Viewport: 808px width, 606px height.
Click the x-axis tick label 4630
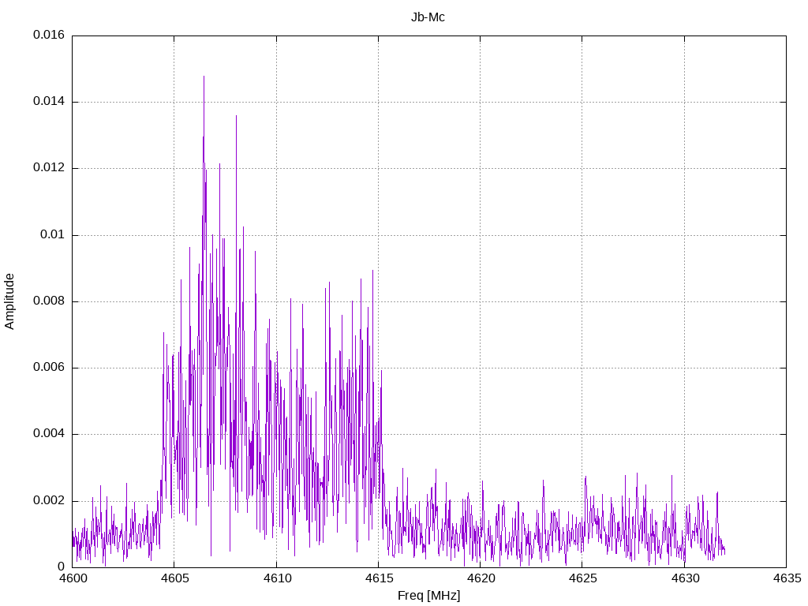(x=684, y=578)
